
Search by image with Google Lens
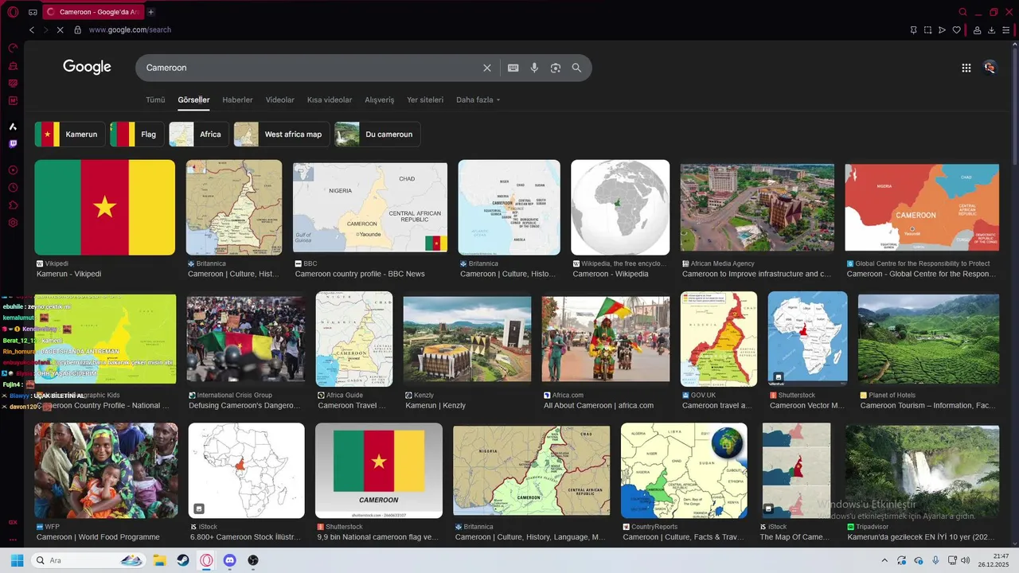[x=556, y=68]
